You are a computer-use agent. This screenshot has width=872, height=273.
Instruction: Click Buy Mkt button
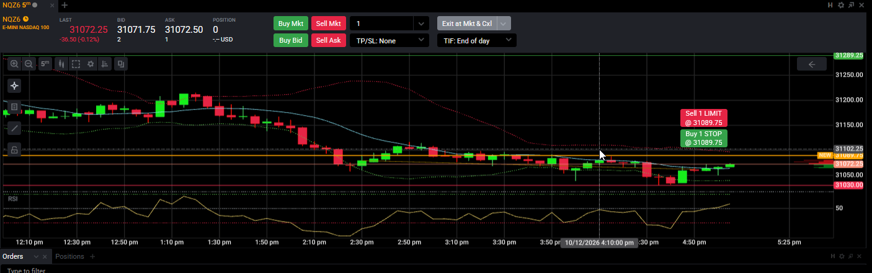coord(291,24)
